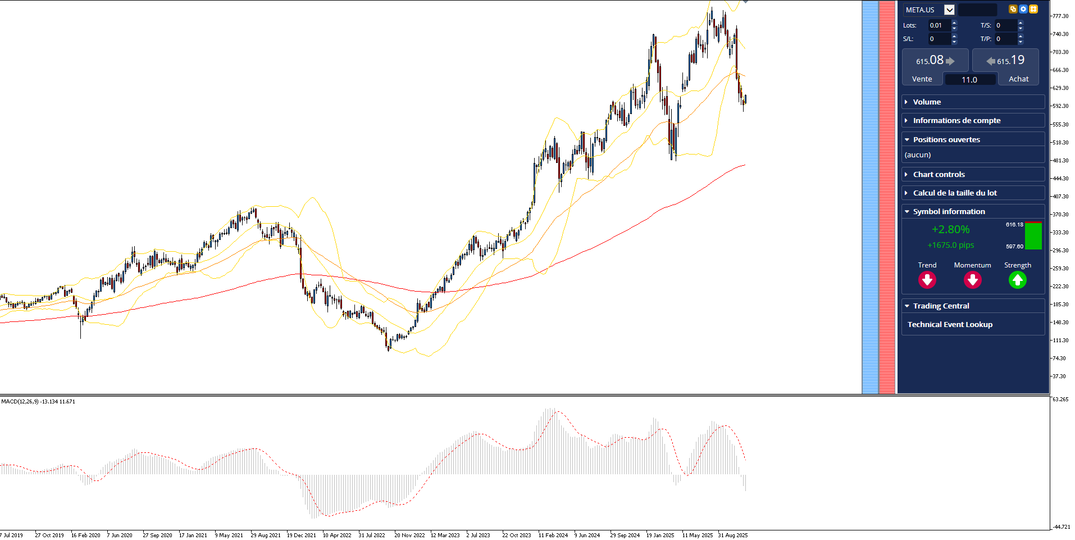Image resolution: width=1075 pixels, height=540 pixels.
Task: Click the green Strength up-arrow indicator
Action: [x=1018, y=280]
